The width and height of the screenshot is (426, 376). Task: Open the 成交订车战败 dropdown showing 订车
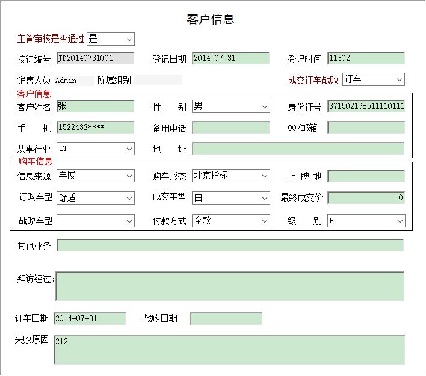click(x=374, y=79)
